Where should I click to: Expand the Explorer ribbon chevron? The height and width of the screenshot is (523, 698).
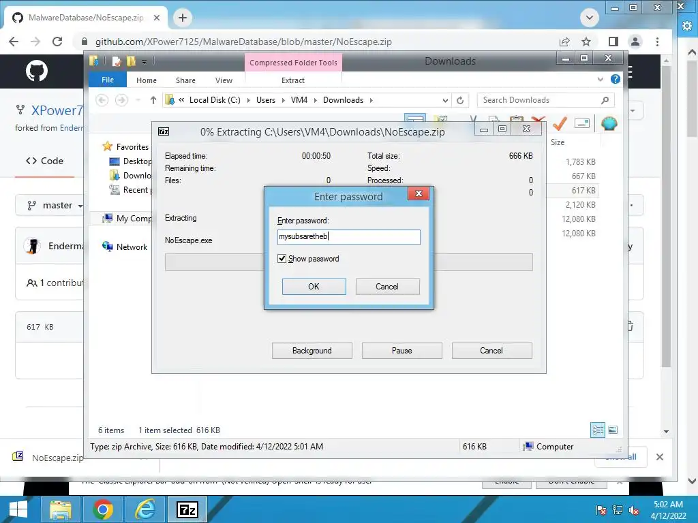tap(600, 79)
